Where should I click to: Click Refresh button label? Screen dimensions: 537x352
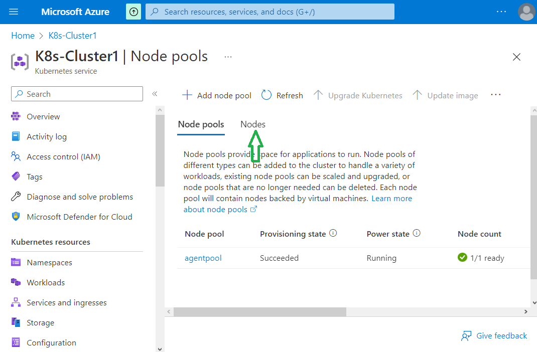[290, 95]
